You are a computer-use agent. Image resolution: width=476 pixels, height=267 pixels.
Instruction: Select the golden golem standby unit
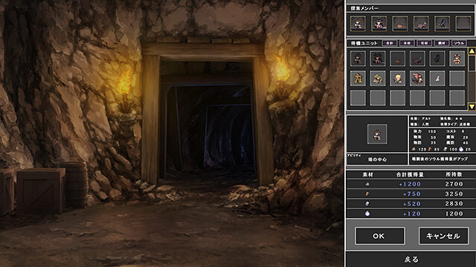click(x=358, y=79)
